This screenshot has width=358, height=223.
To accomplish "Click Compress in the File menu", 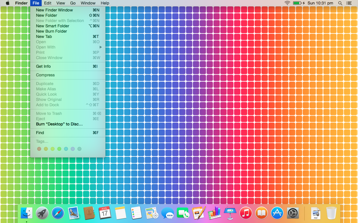I will click(45, 75).
